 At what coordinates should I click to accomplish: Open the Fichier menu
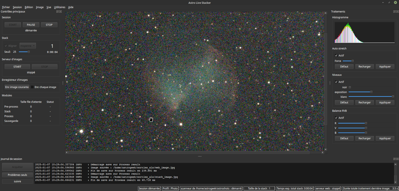6,7
